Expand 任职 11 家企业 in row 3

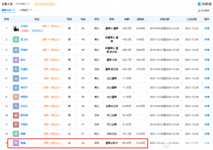coord(51,50)
